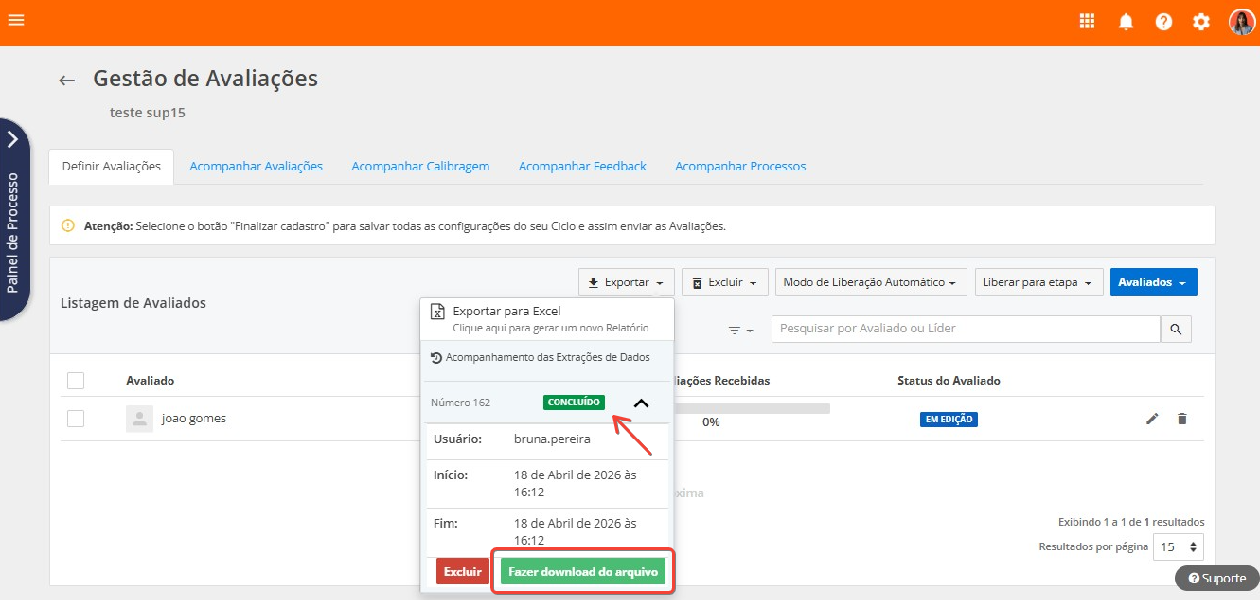This screenshot has width=1260, height=609.
Task: Click the search magnifier button
Action: point(1176,329)
